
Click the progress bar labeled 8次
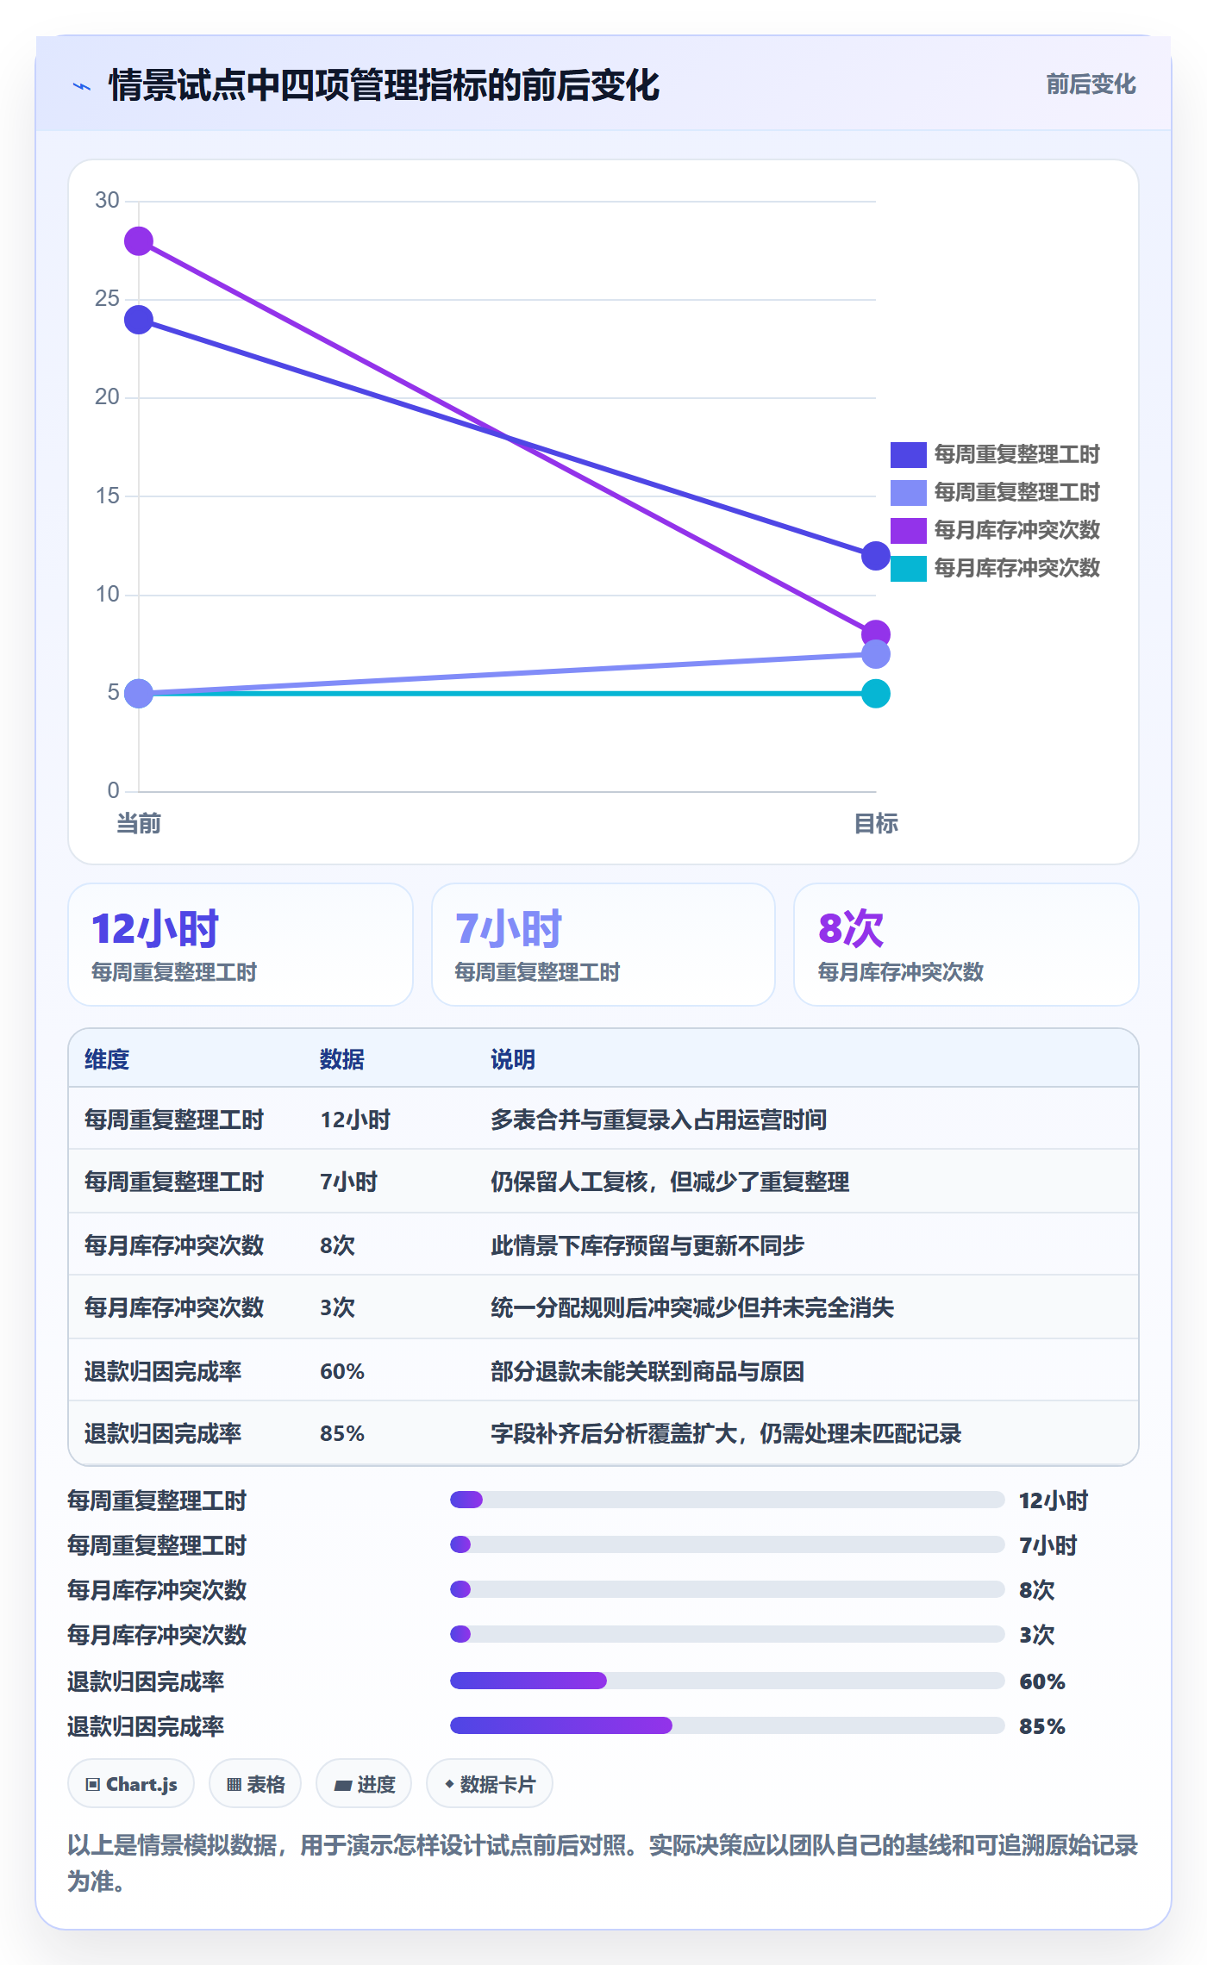pyautogui.click(x=727, y=1589)
